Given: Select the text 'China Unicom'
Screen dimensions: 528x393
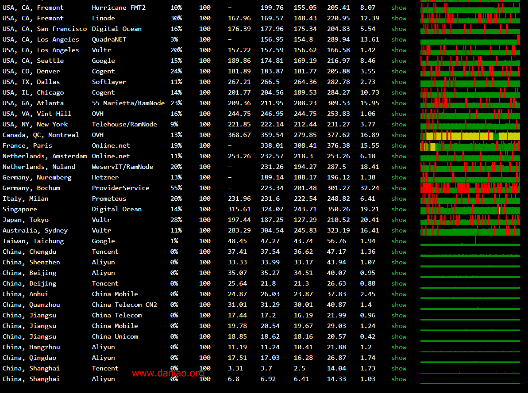Looking at the screenshot, I should coord(115,336).
